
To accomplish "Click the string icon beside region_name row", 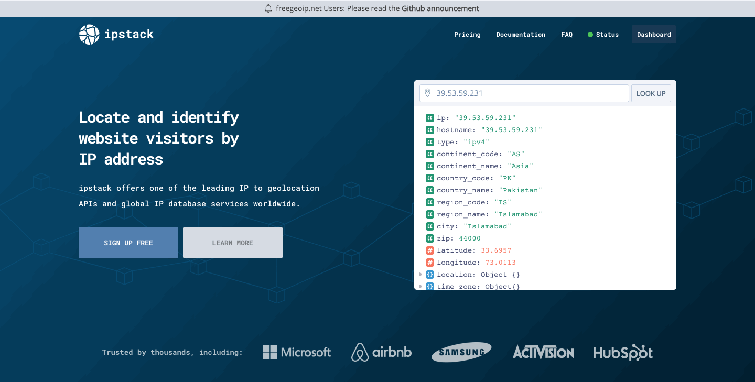I will click(430, 214).
